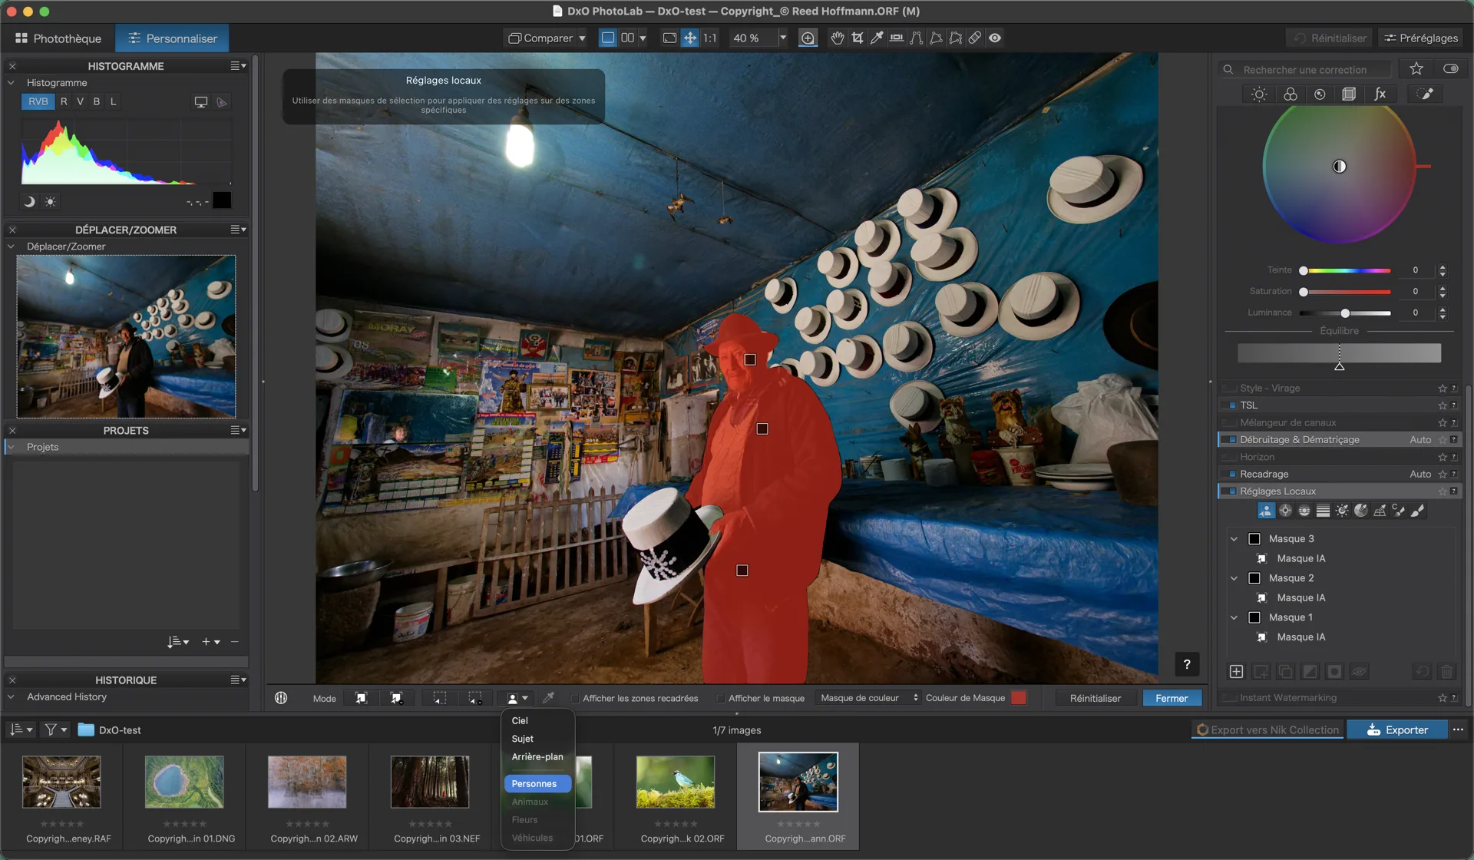Show favorite corrections with star icon
This screenshot has height=860, width=1474.
click(x=1416, y=69)
